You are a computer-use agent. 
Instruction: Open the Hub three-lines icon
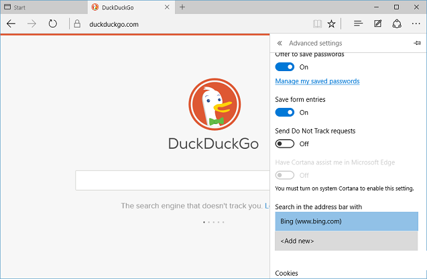tap(358, 24)
